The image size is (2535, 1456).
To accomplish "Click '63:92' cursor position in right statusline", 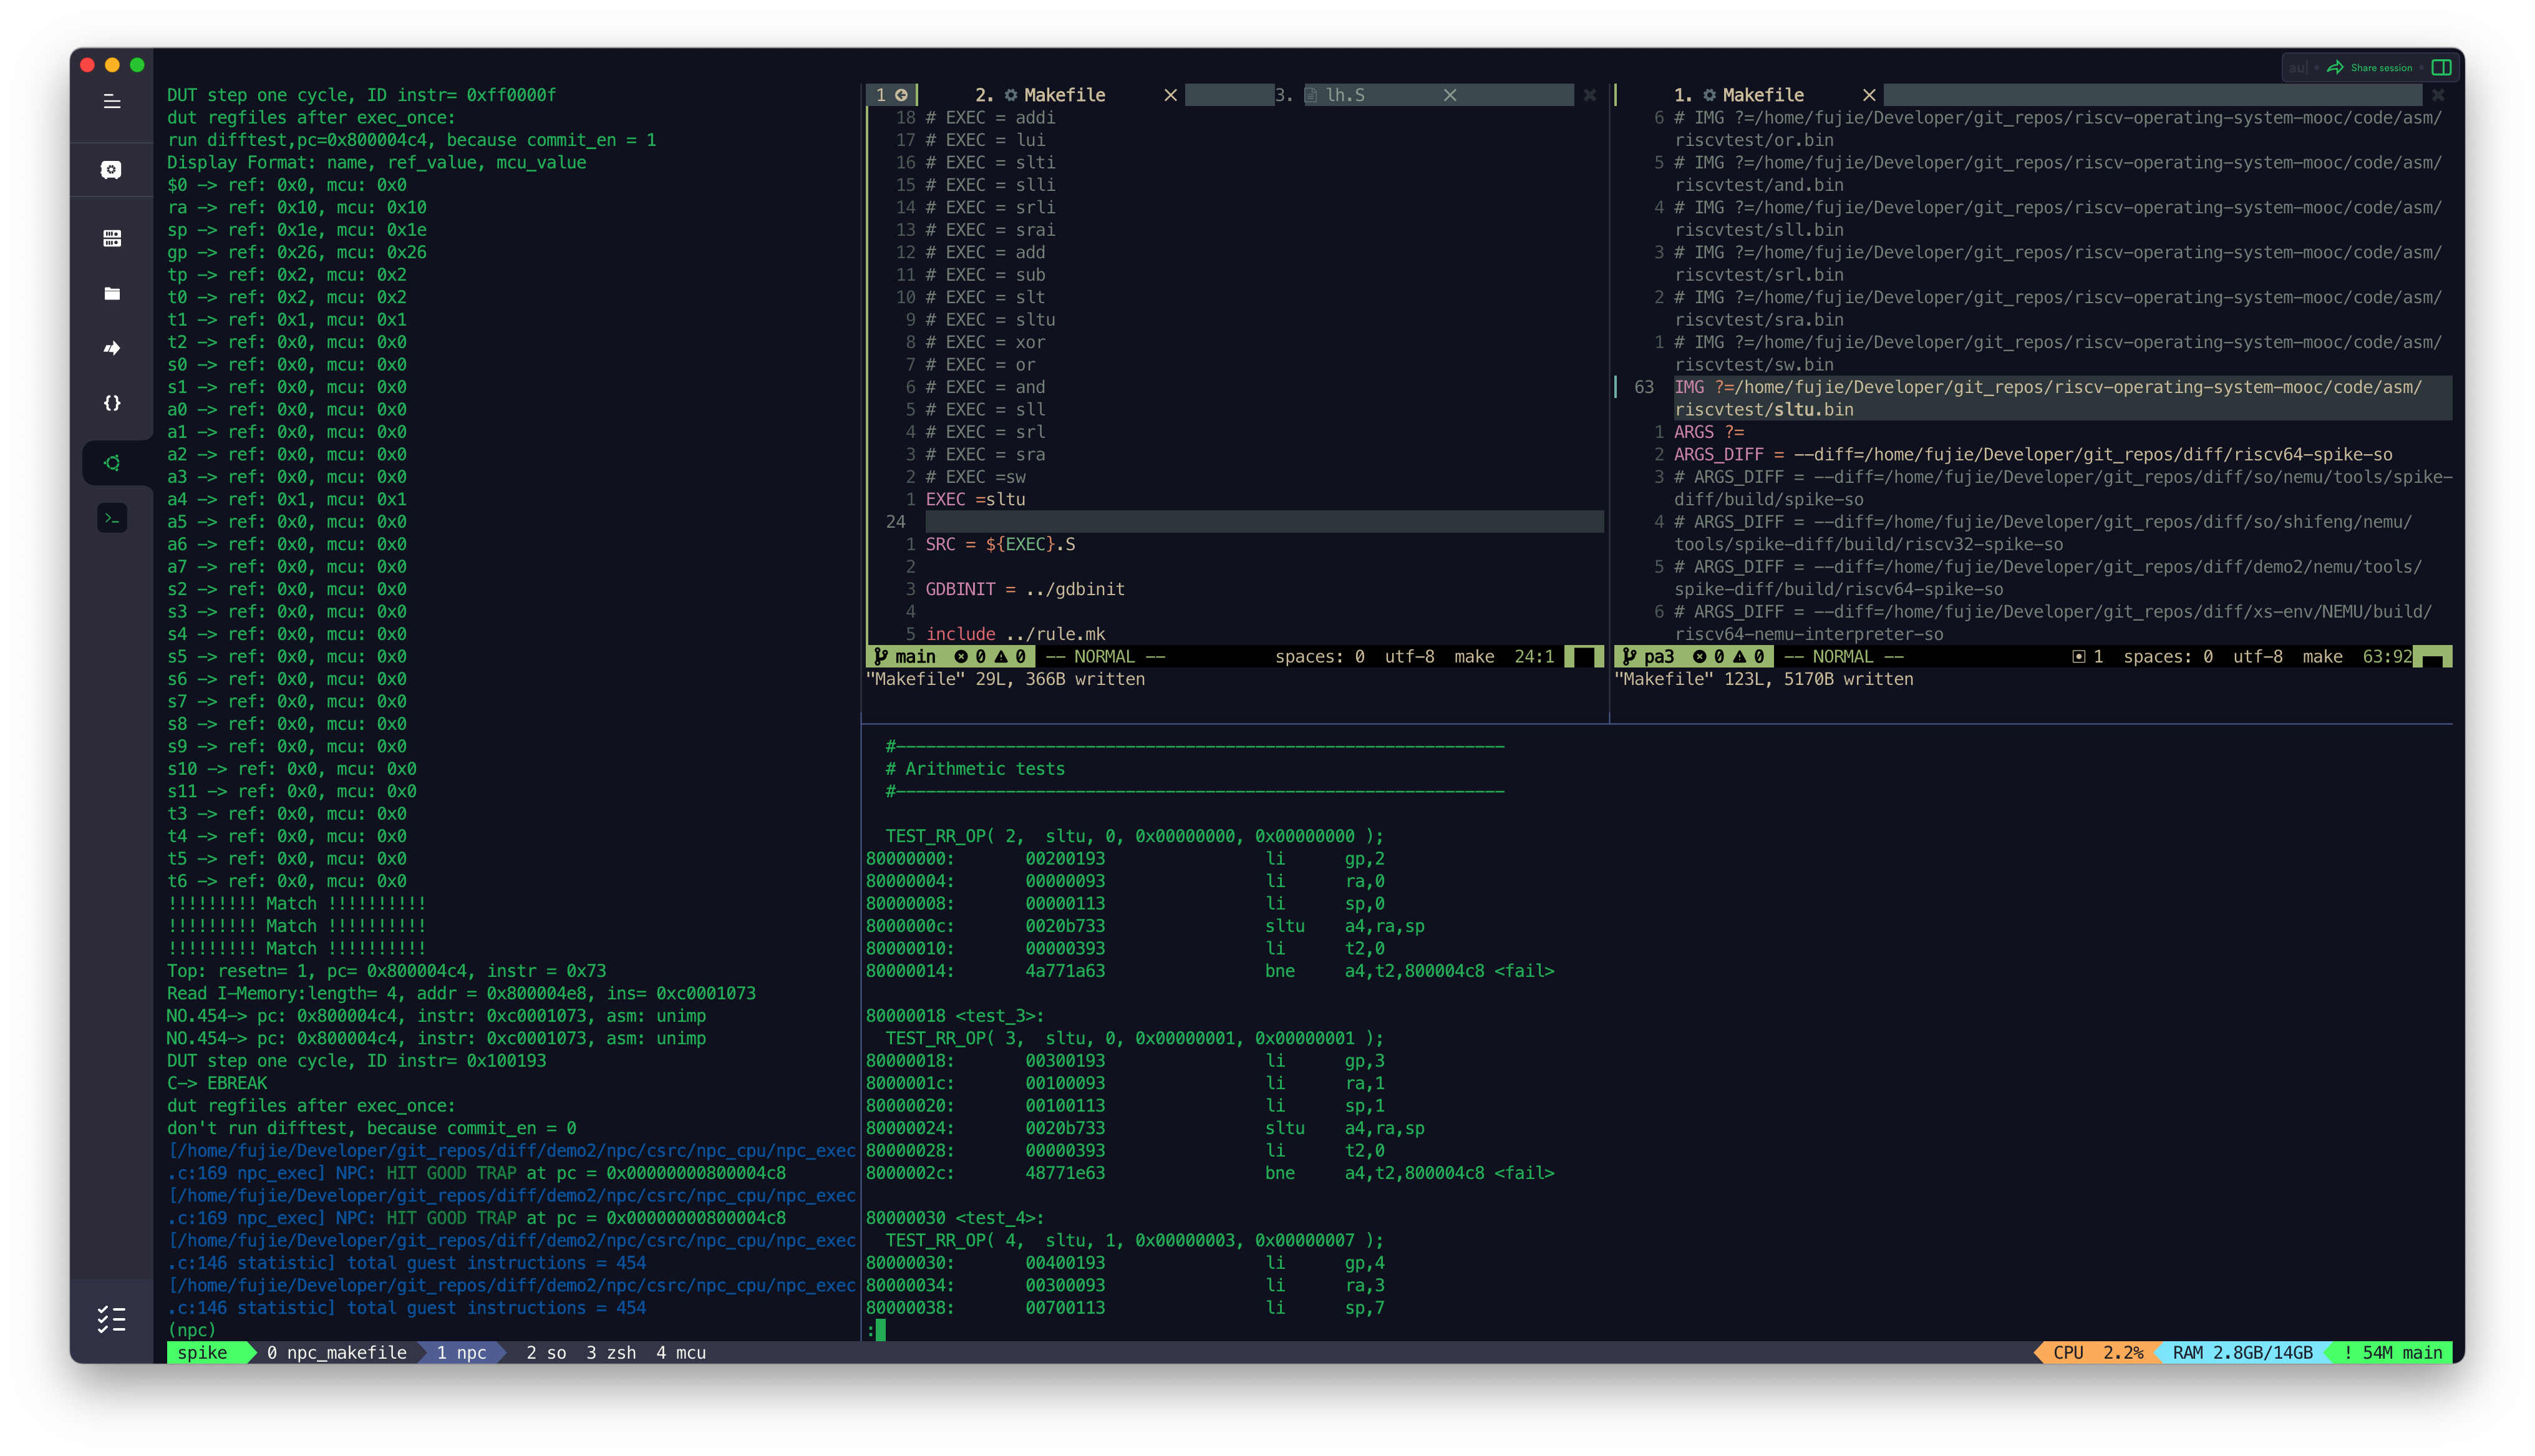I will click(2387, 657).
